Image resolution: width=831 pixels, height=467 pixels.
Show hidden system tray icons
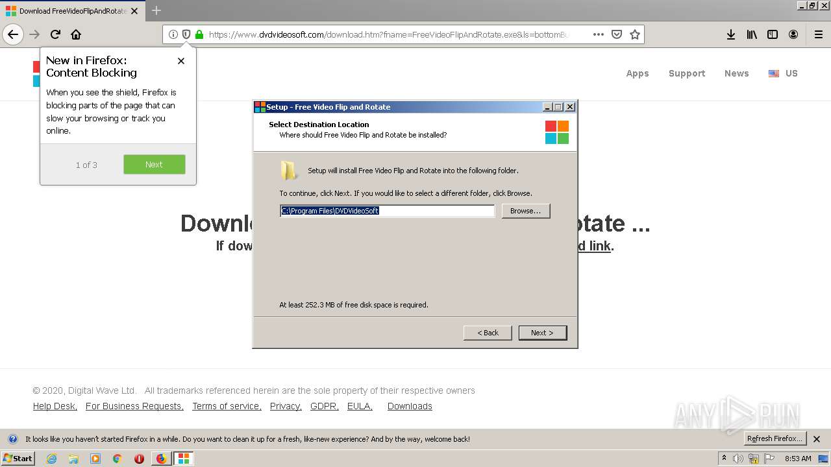pos(725,459)
